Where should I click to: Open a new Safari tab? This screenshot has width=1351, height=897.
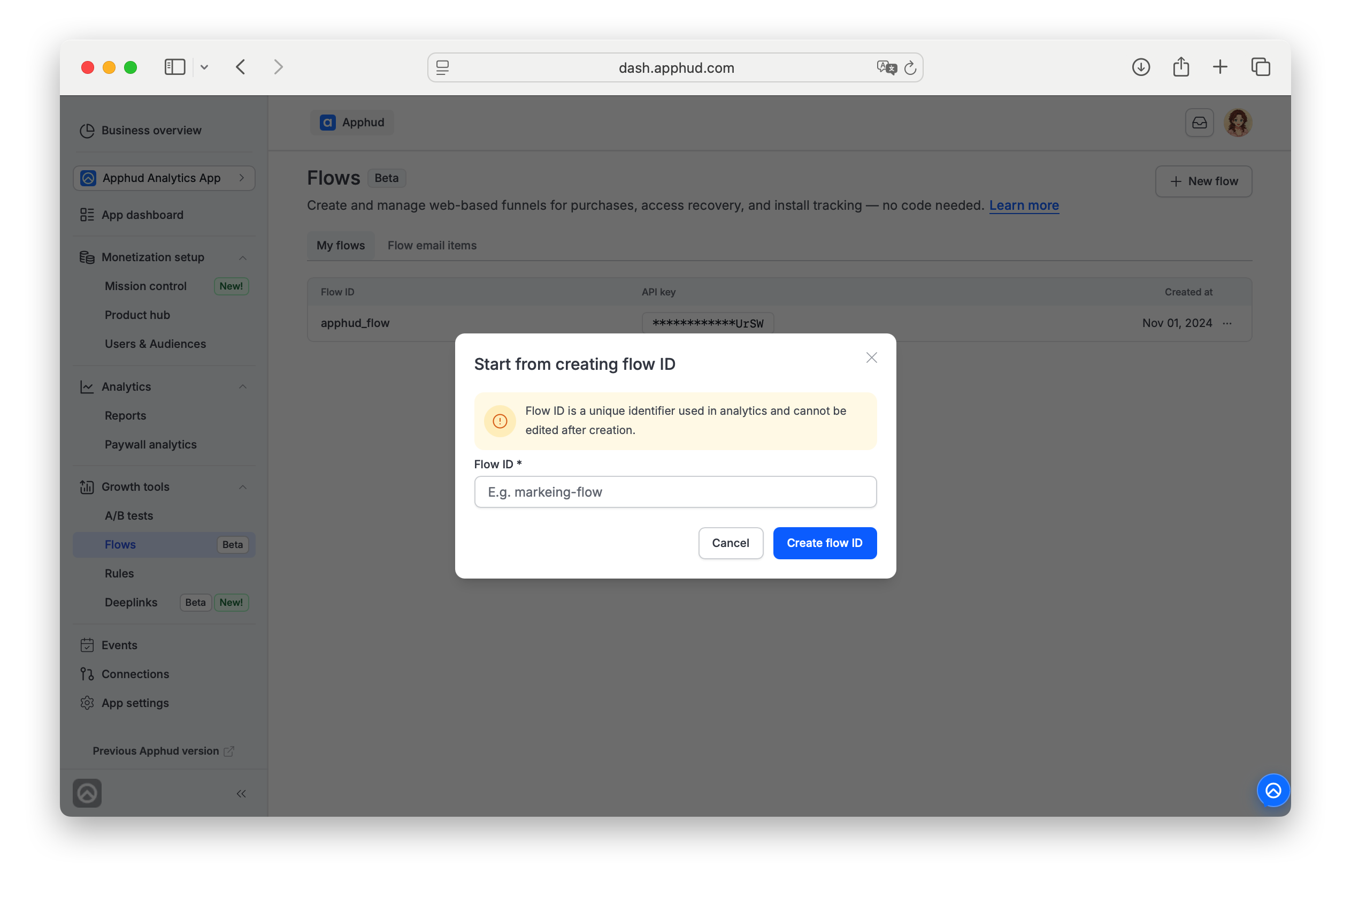1219,67
